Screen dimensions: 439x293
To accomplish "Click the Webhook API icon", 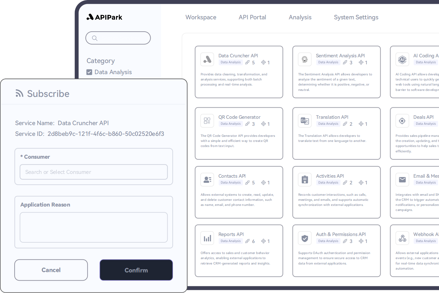I will (x=402, y=238).
